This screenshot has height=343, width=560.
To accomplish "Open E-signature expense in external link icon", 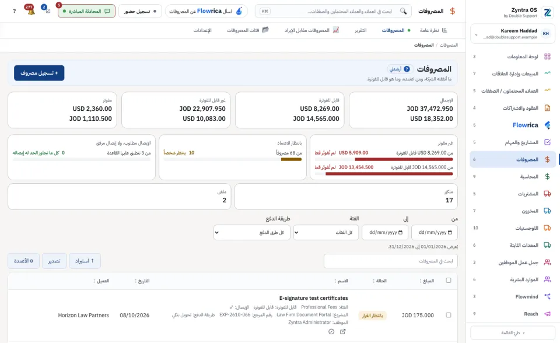I will (x=342, y=331).
